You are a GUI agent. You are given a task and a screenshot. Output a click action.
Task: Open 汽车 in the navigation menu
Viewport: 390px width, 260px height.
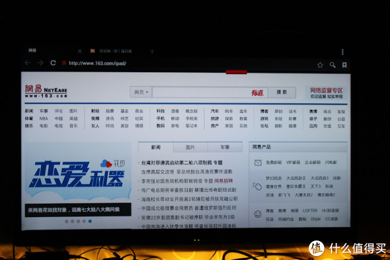(x=214, y=111)
